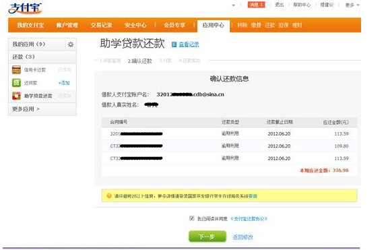Click the warning icon in yellow notice
Image resolution: width=388 pixels, height=250 pixels.
[x=109, y=196]
